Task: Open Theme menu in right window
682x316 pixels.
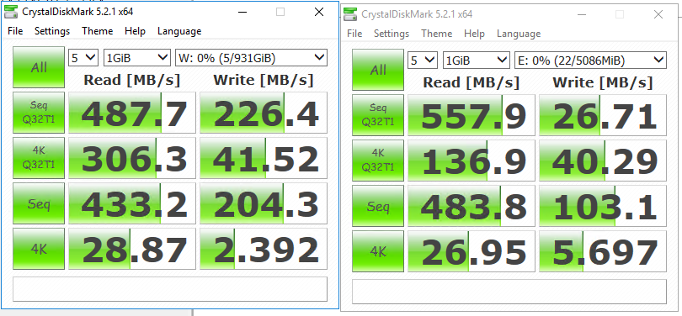Action: point(437,34)
